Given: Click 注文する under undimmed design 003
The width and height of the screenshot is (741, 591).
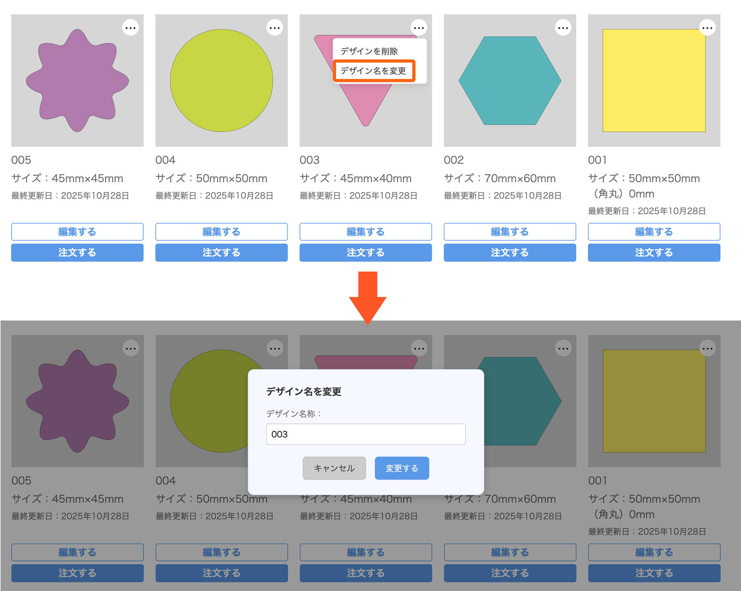Looking at the screenshot, I should click(366, 253).
